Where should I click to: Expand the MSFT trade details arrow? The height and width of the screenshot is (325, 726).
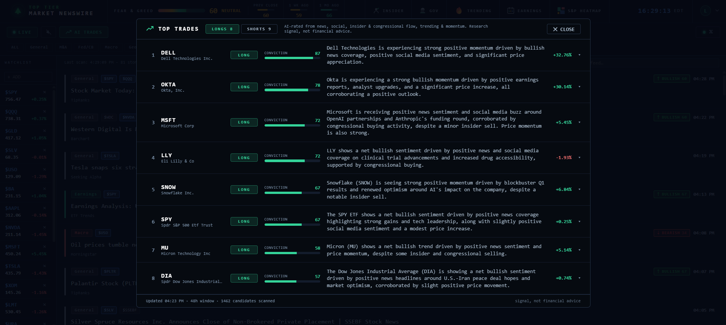pyautogui.click(x=580, y=122)
